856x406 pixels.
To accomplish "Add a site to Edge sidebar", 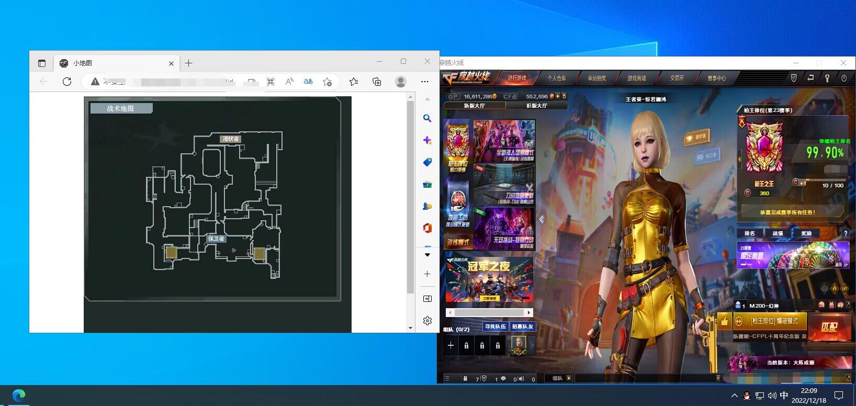I will 427,274.
